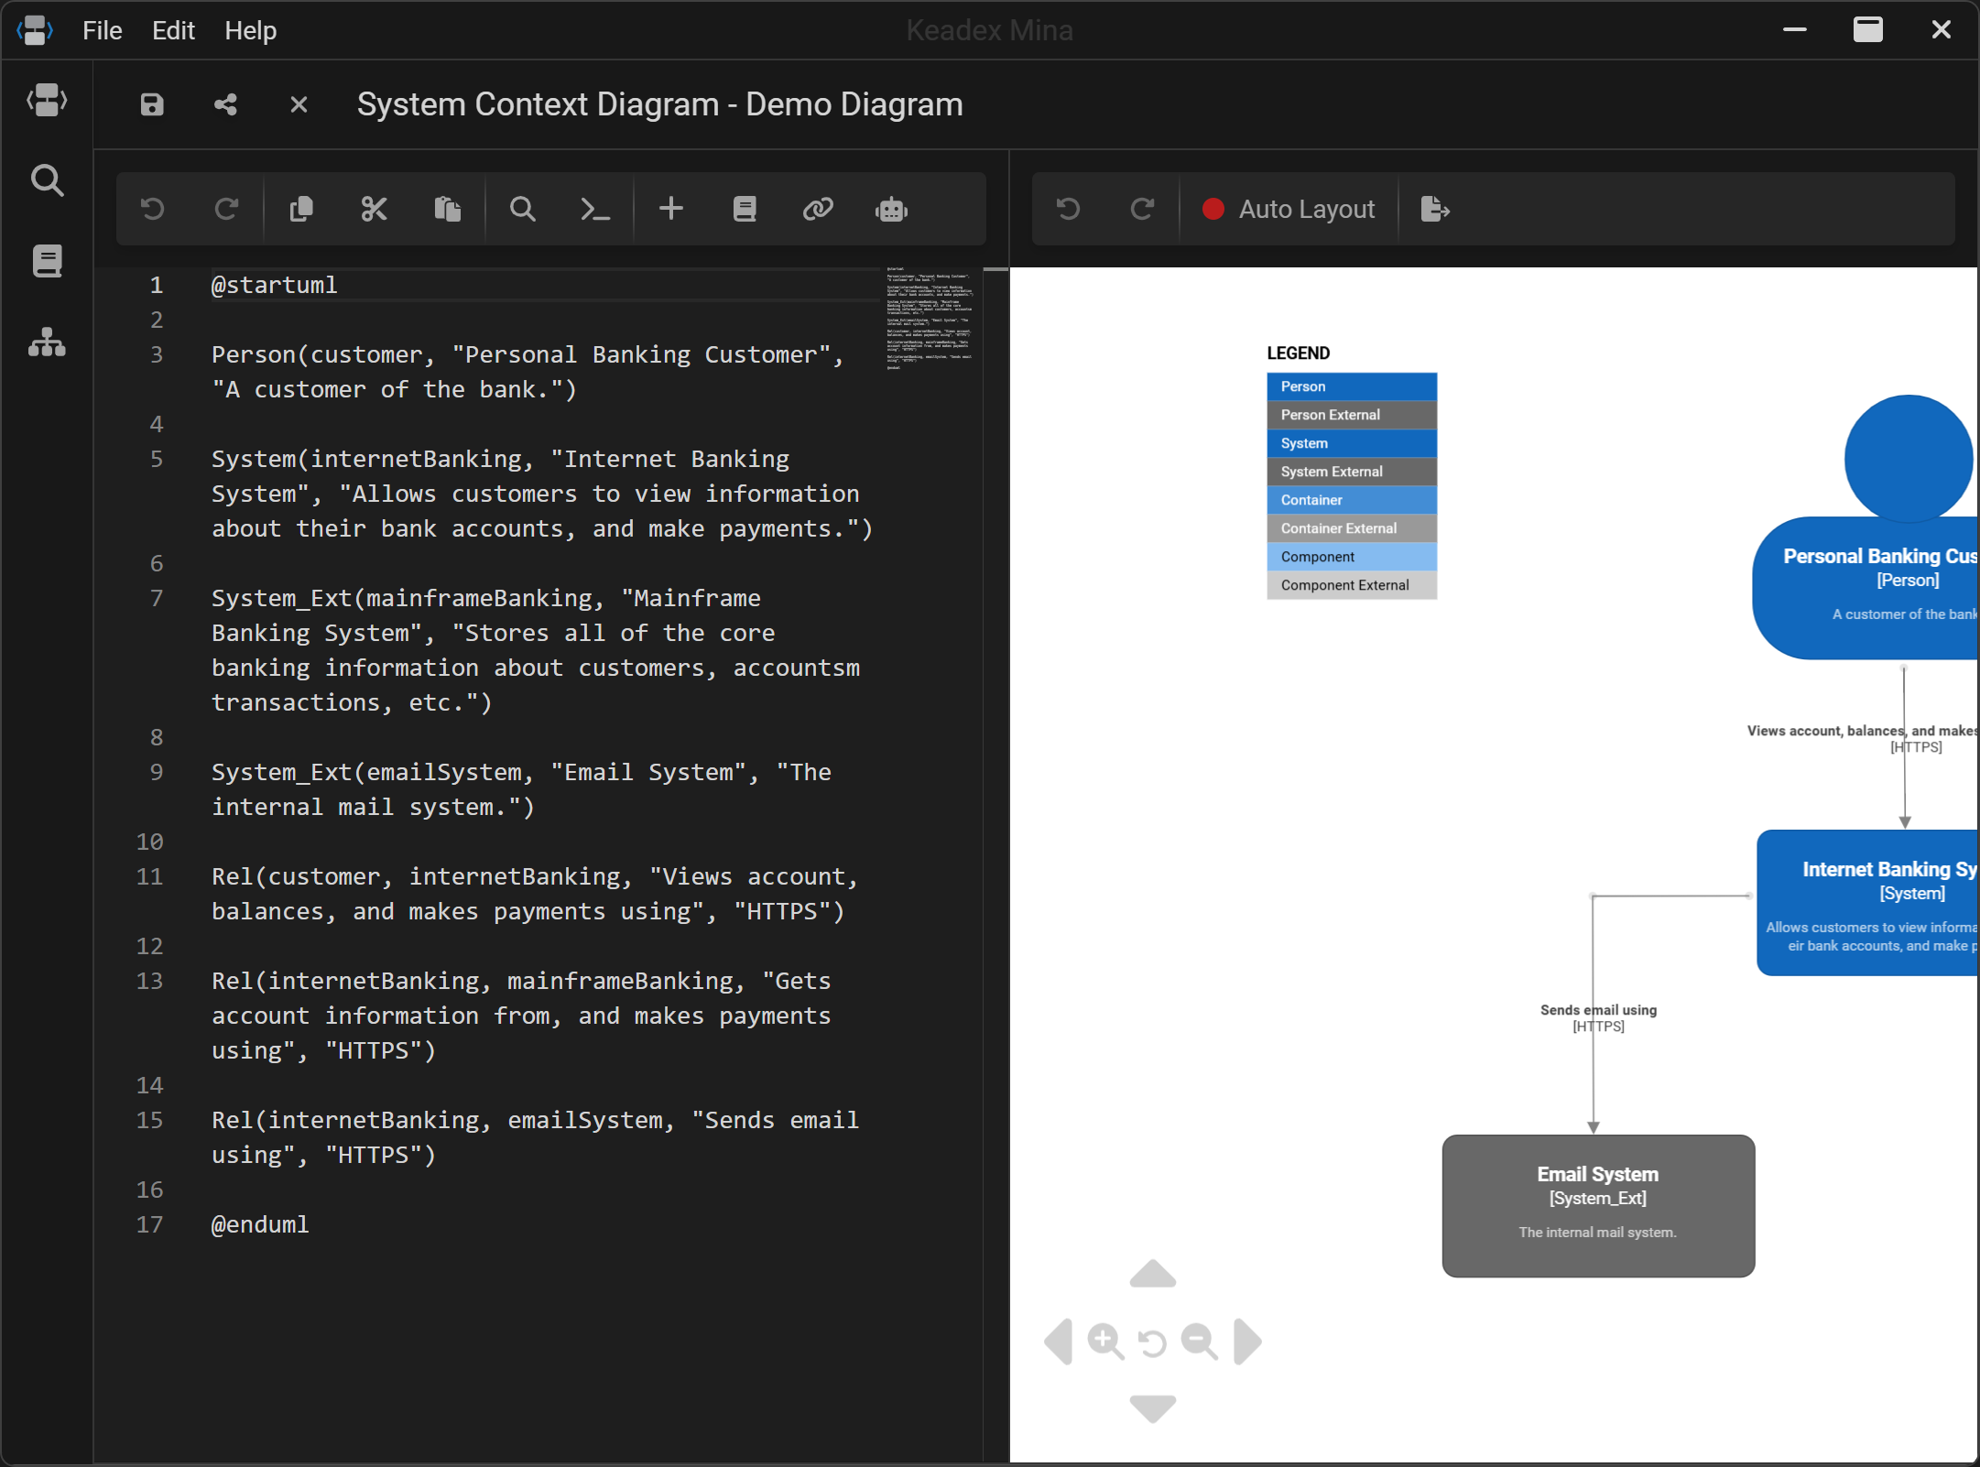Viewport: 1980px width, 1467px height.
Task: Pan diagram right with right arrow
Action: [1247, 1342]
